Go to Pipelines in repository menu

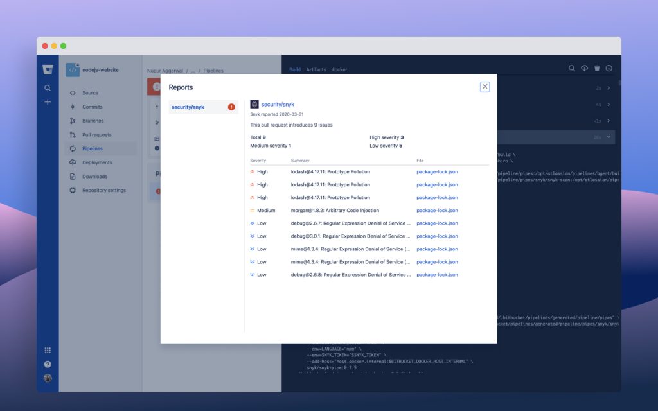pyautogui.click(x=93, y=148)
